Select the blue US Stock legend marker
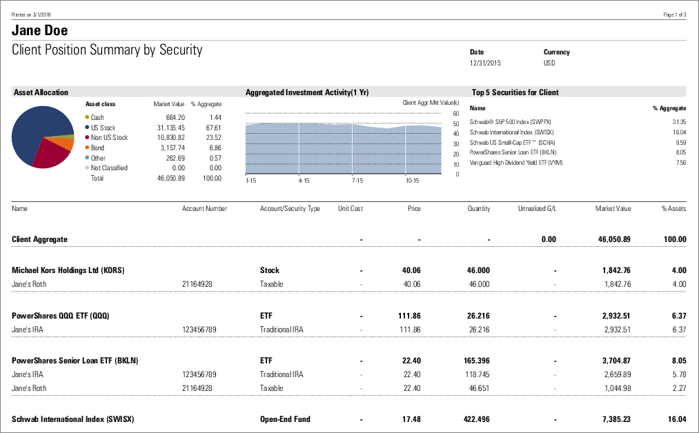699x433 pixels. click(x=88, y=128)
